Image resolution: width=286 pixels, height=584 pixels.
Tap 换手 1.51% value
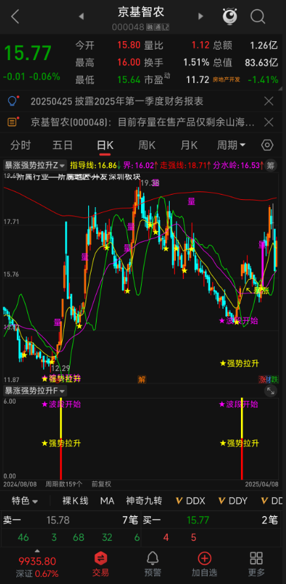pos(196,63)
